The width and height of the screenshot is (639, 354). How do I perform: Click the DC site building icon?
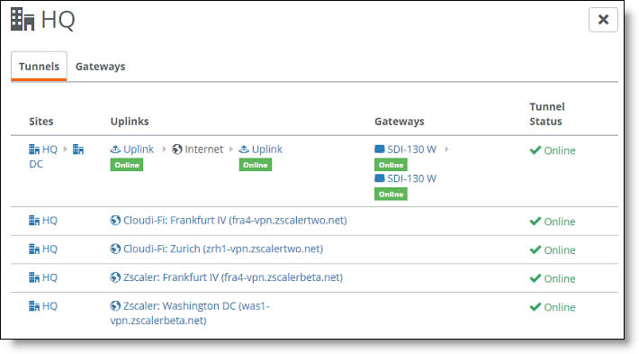click(78, 150)
